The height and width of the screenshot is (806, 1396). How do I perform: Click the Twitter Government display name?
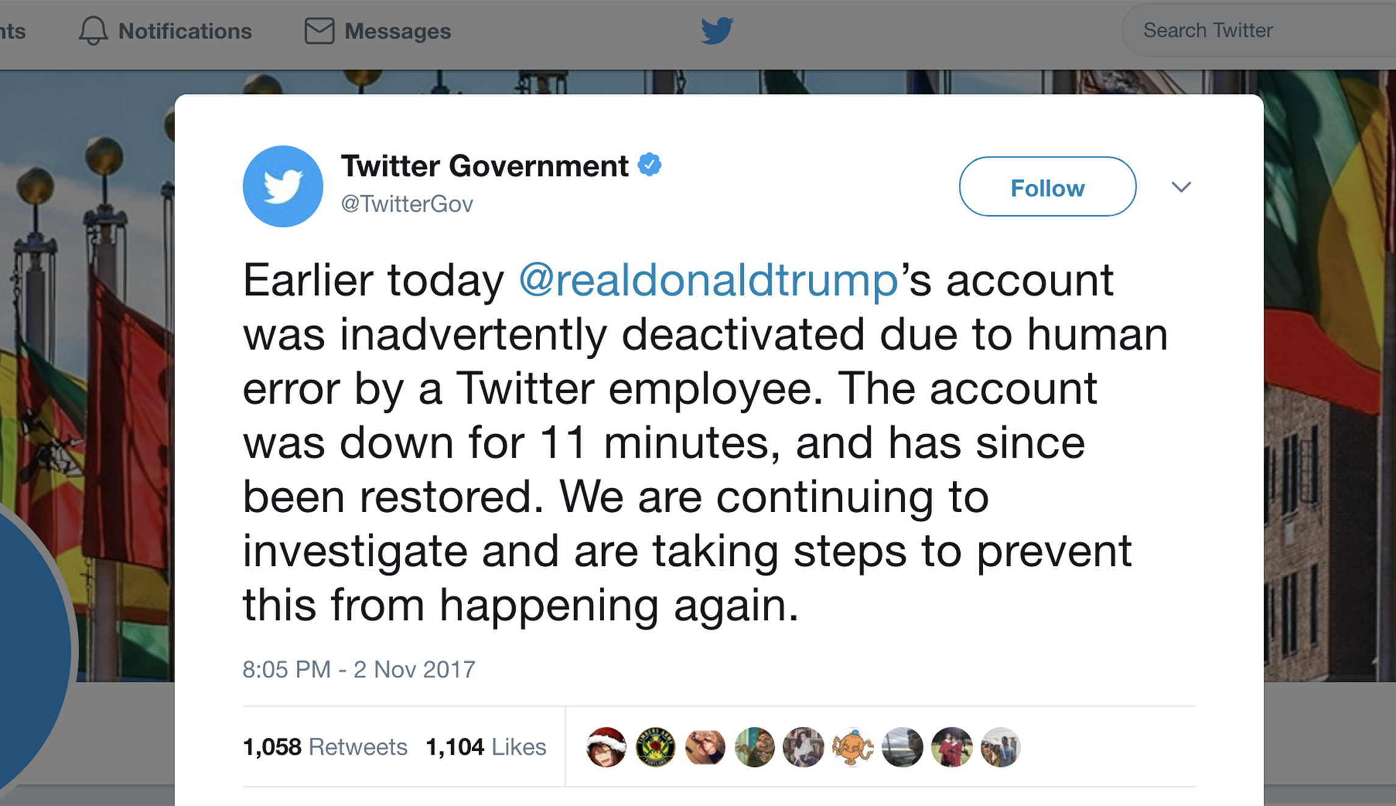click(485, 166)
